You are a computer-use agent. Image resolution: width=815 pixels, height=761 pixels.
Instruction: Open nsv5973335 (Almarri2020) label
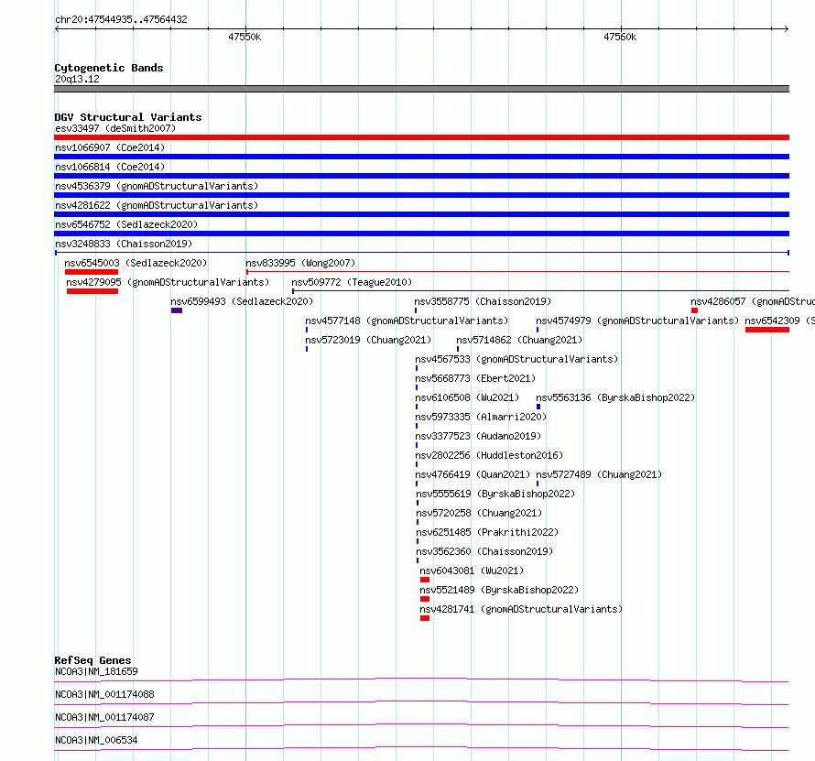coord(481,417)
